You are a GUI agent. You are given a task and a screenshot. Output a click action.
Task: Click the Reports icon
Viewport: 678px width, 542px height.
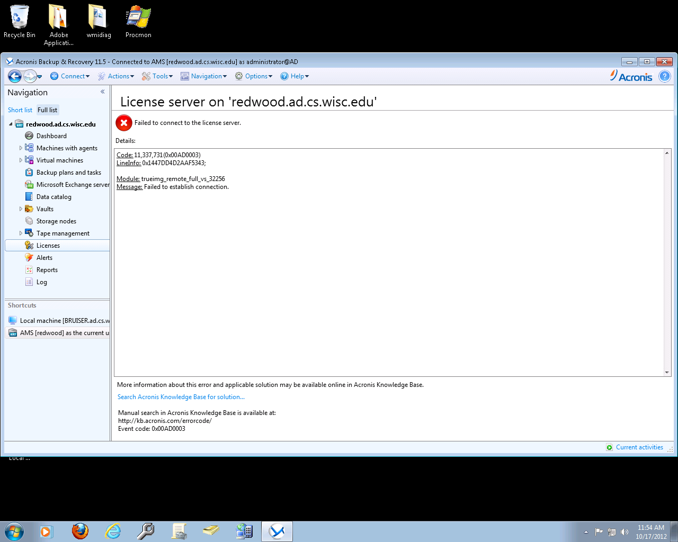pos(29,270)
